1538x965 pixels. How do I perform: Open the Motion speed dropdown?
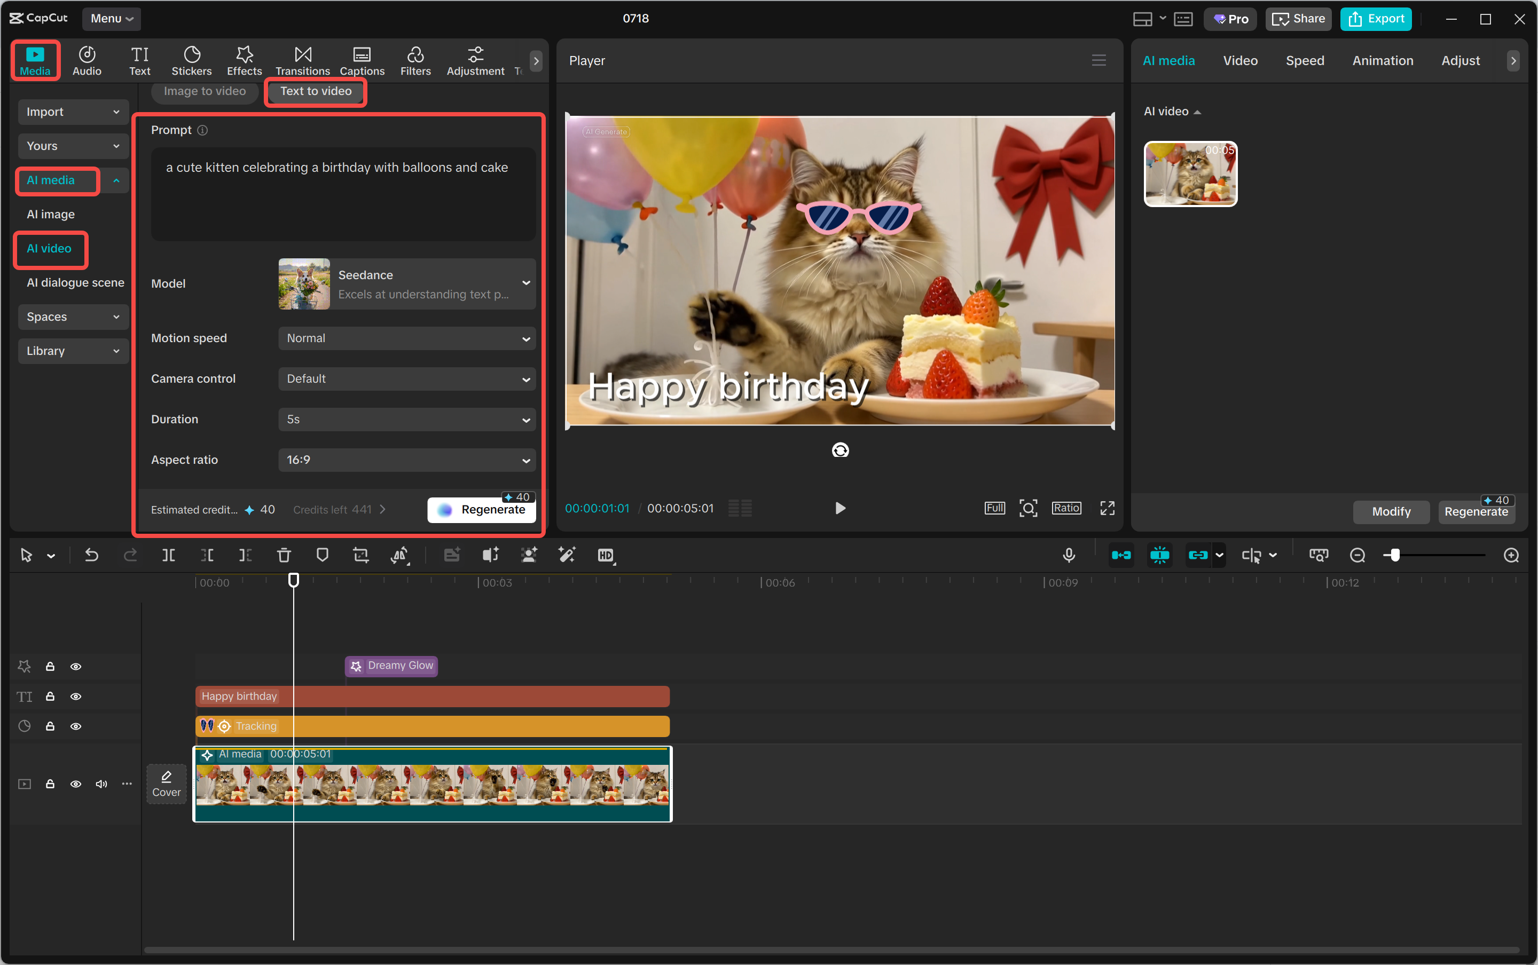[406, 338]
